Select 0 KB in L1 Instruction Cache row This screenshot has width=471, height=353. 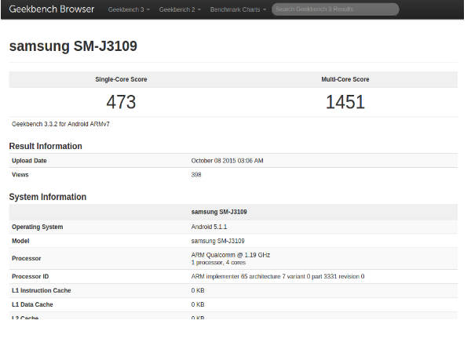(x=198, y=290)
